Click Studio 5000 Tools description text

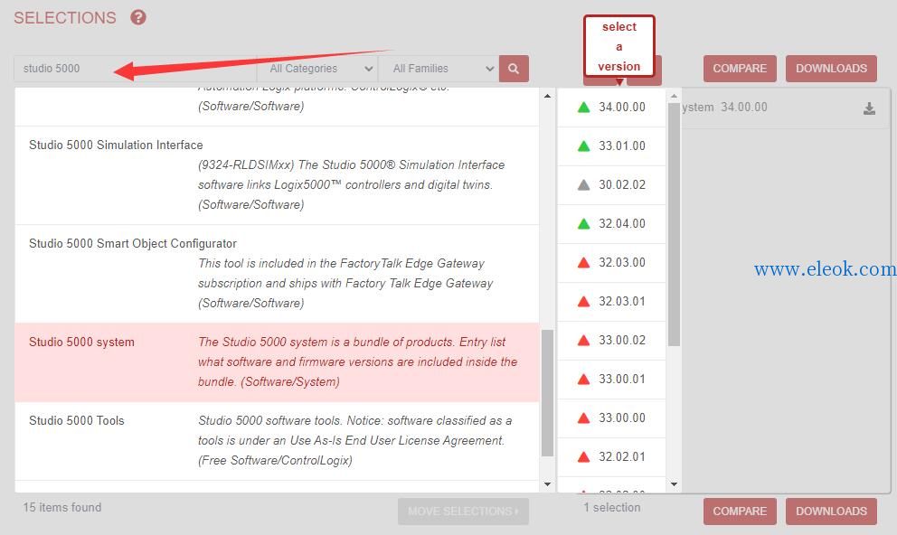point(354,441)
